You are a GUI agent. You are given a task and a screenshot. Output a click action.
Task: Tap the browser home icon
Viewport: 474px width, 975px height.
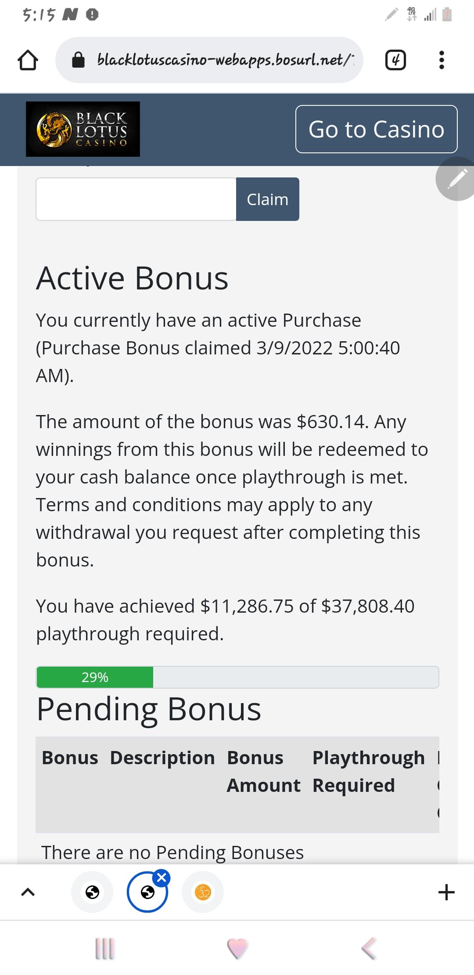pos(28,60)
